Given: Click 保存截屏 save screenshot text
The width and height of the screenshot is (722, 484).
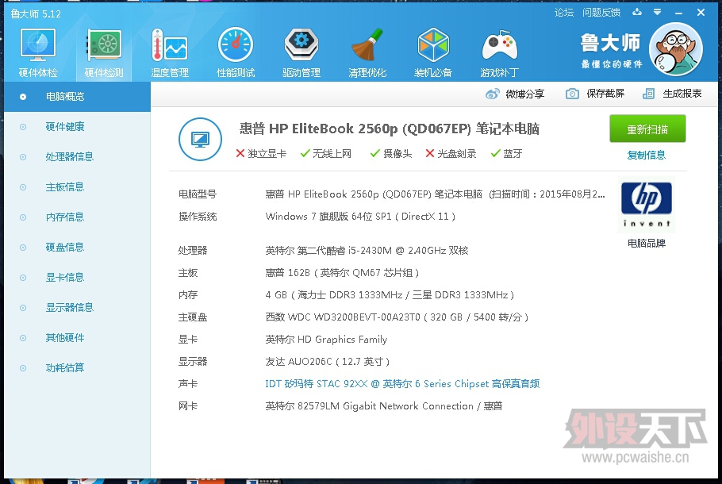Looking at the screenshot, I should coord(605,94).
